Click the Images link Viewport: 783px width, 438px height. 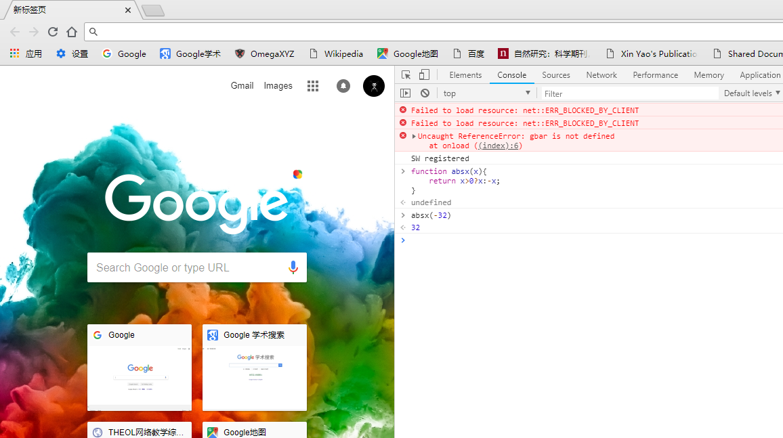coord(278,86)
